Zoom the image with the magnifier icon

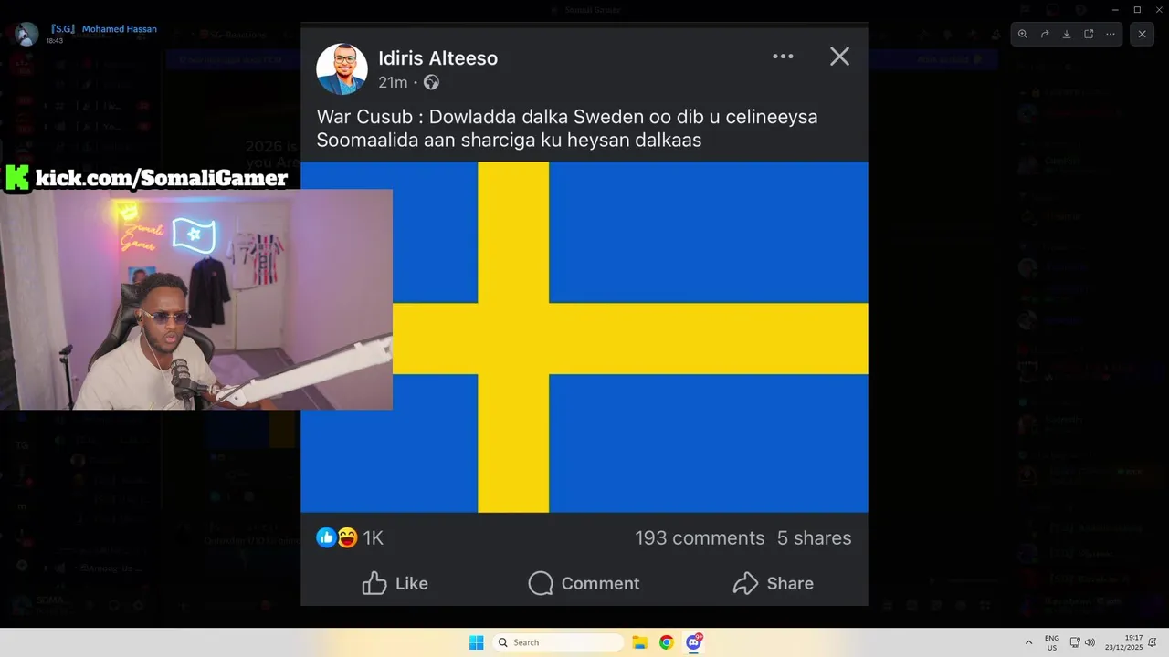click(1023, 34)
